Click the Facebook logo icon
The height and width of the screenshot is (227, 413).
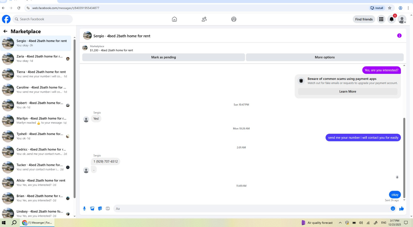(6, 19)
